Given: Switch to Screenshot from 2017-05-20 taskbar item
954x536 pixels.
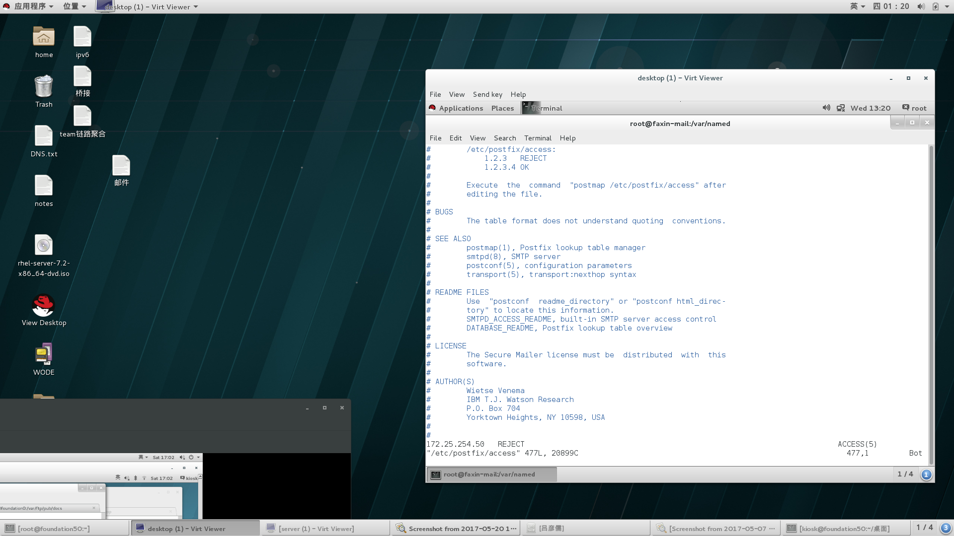Looking at the screenshot, I should point(456,529).
